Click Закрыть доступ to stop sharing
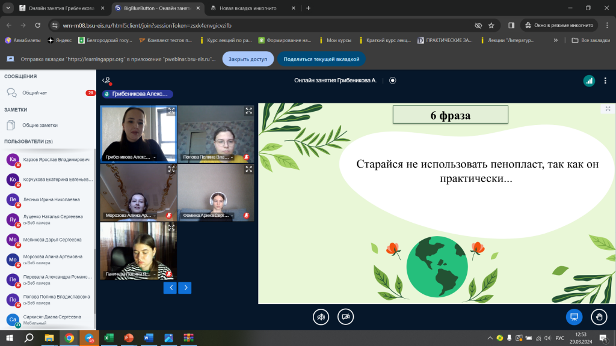616x346 pixels. pyautogui.click(x=248, y=59)
